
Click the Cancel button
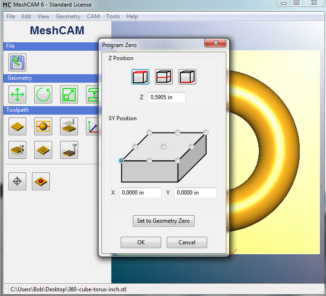pos(186,242)
